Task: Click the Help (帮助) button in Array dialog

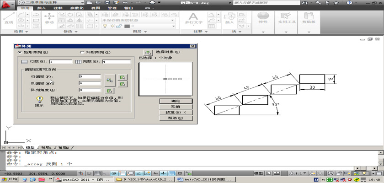Action: [x=176, y=118]
